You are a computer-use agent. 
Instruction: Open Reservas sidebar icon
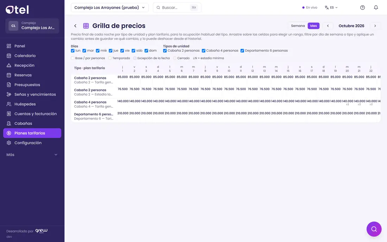(x=9, y=75)
